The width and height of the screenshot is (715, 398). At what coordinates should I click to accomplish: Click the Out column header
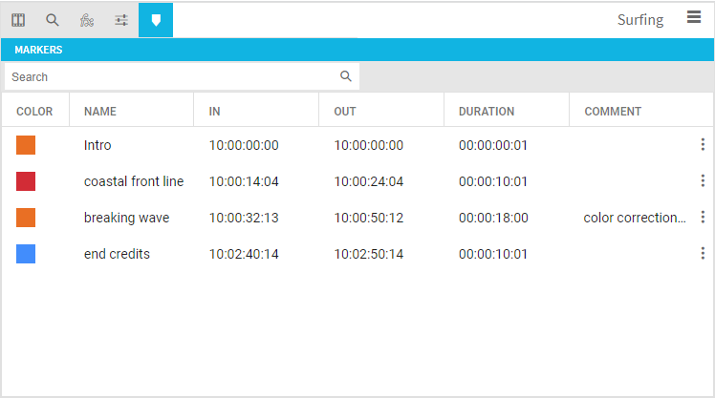click(x=345, y=112)
